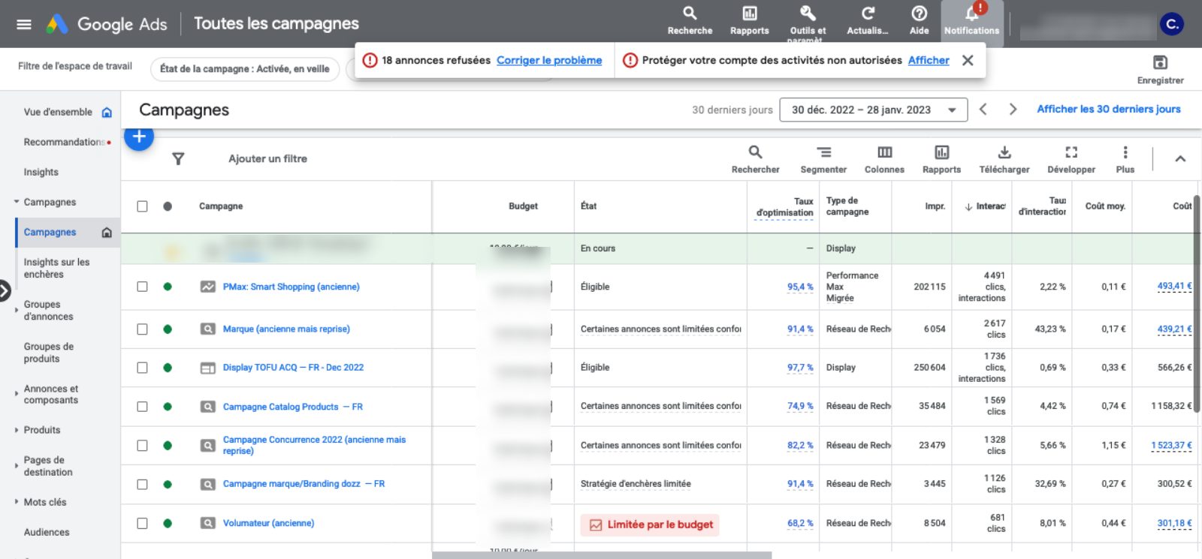This screenshot has height=559, width=1202.
Task: Click Afficher les 30 derniers jours
Action: click(x=1108, y=109)
